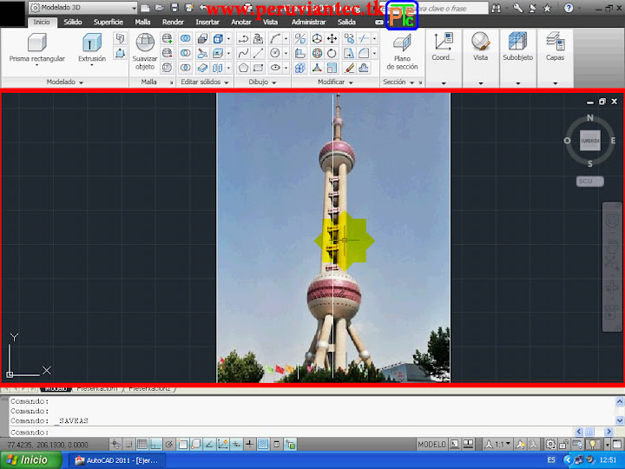Click the Union solids icon
The width and height of the screenshot is (625, 469).
(186, 39)
